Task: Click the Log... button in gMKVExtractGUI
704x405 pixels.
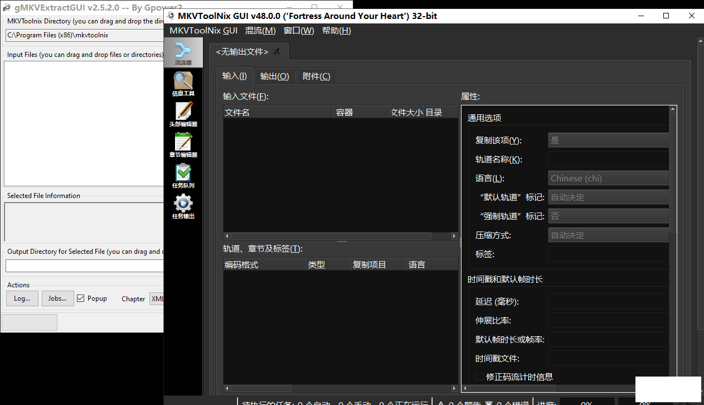Action: (x=22, y=298)
